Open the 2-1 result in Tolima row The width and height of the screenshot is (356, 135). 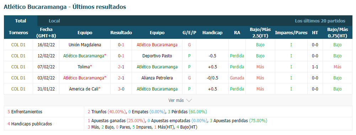(121, 67)
